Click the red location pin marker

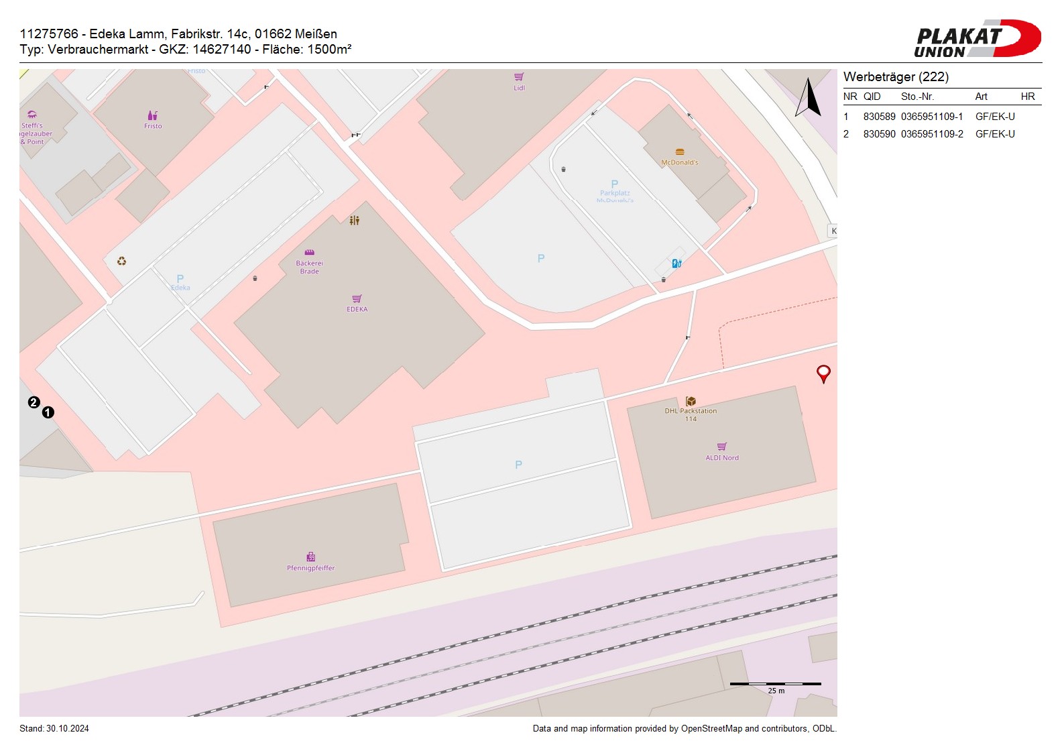pos(823,373)
